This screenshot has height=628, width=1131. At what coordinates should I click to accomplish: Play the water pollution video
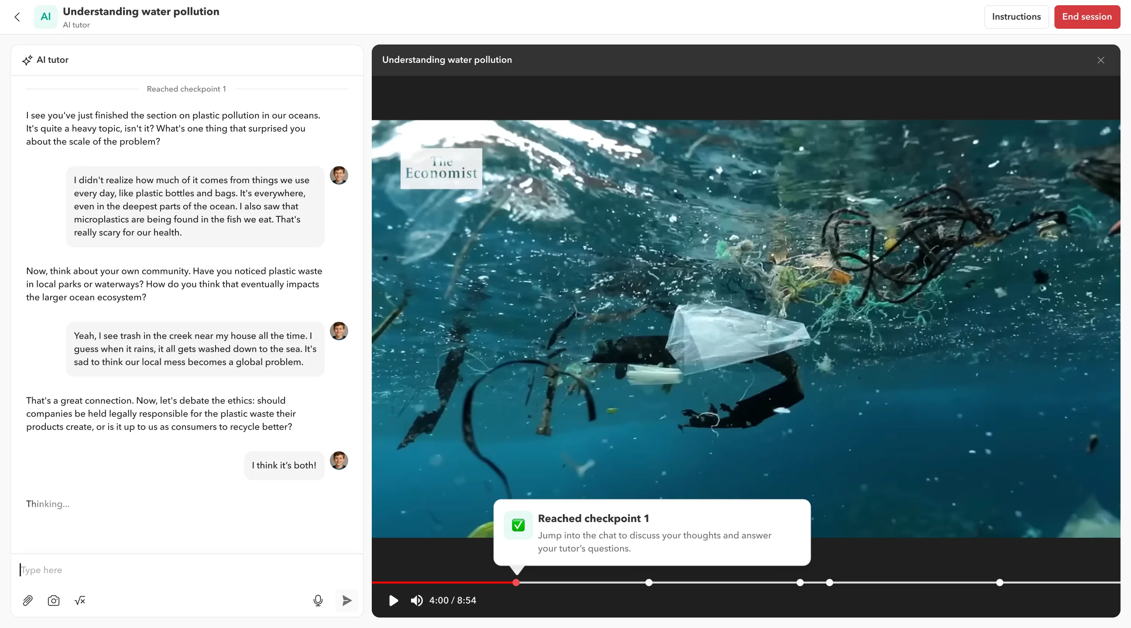pyautogui.click(x=394, y=601)
